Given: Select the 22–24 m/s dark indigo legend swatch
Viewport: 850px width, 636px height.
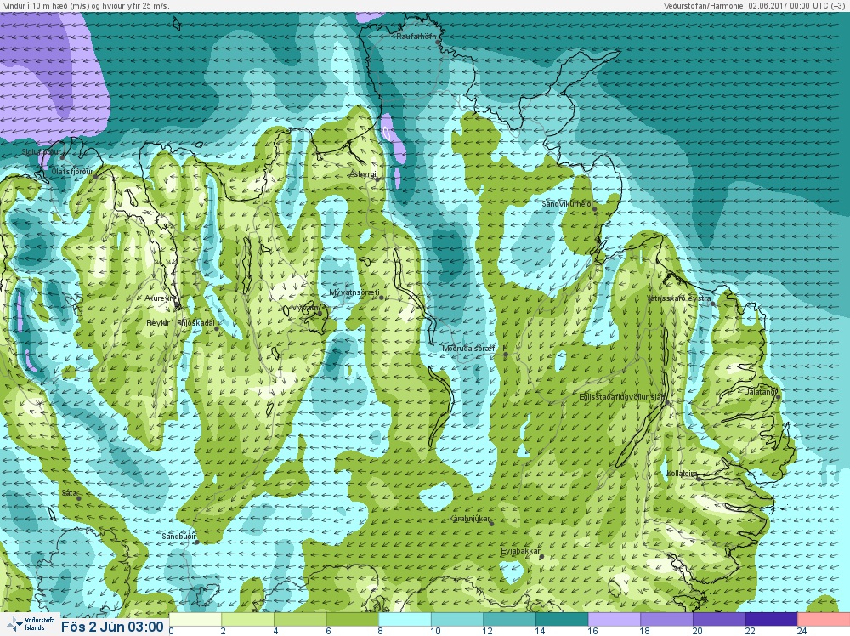Looking at the screenshot, I should tap(771, 619).
